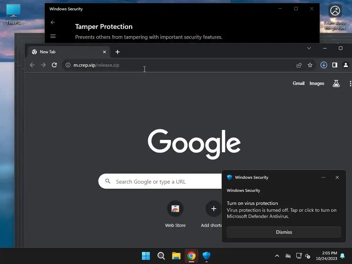This screenshot has height=264, width=352.
Task: Dismiss the virus protection notification
Action: click(x=284, y=232)
